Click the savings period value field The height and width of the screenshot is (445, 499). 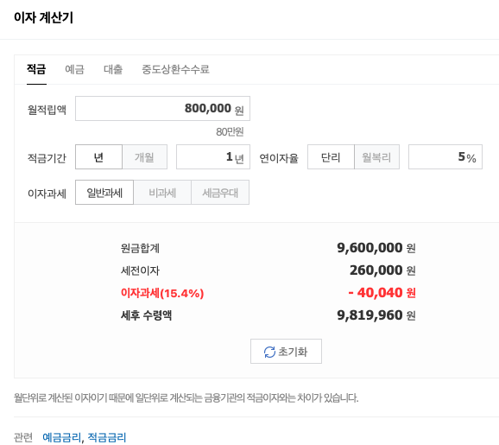[x=213, y=157]
